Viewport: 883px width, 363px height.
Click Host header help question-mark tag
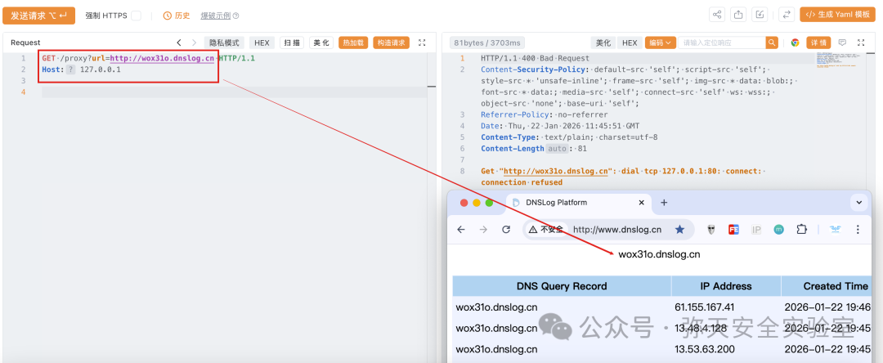click(70, 69)
